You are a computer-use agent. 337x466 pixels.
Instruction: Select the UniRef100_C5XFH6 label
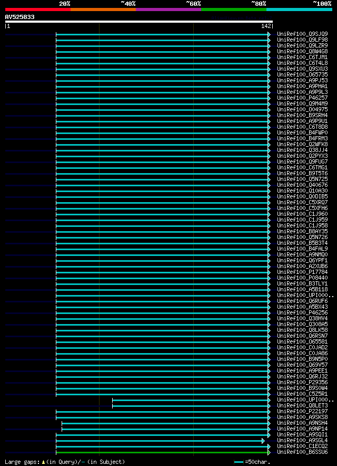[302, 208]
